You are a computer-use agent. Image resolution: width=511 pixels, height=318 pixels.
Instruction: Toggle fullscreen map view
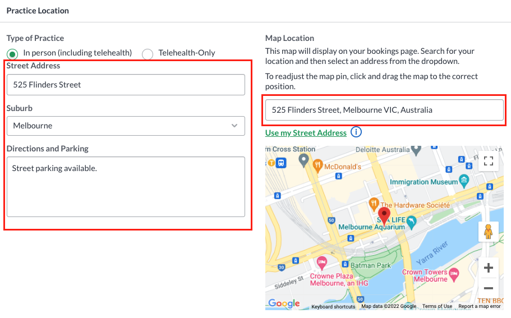pos(488,162)
